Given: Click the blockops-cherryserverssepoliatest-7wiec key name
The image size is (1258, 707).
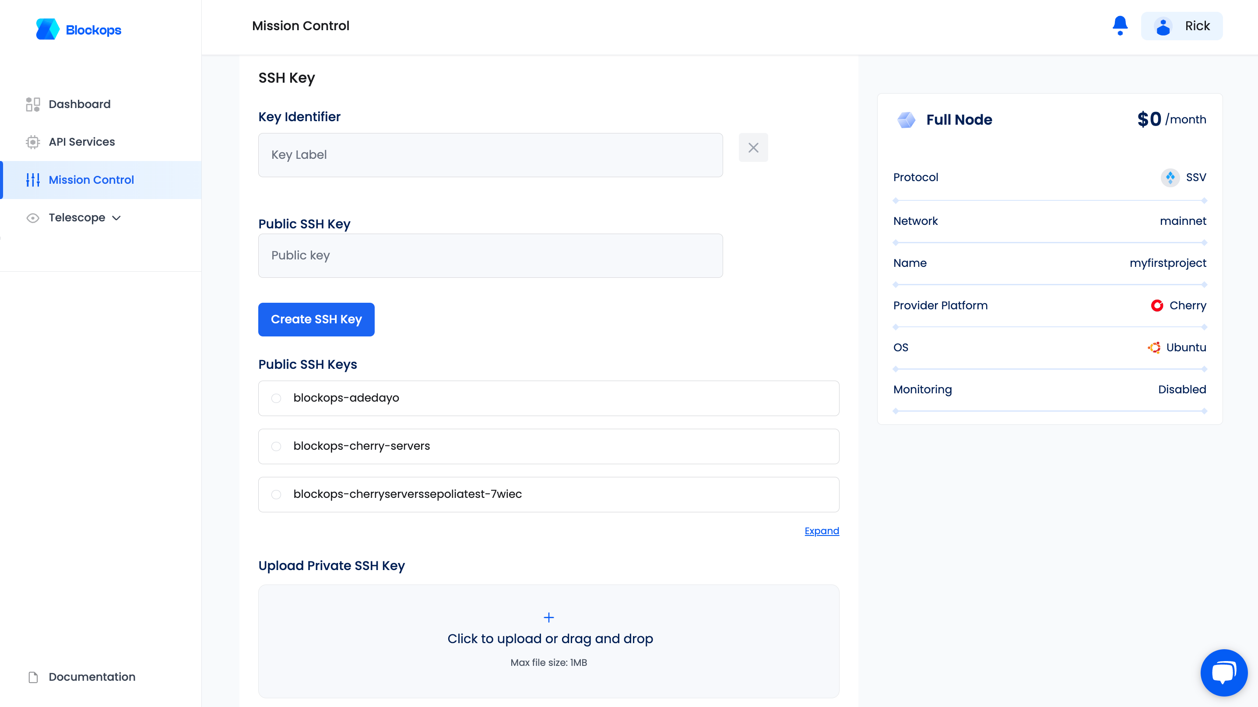Looking at the screenshot, I should [x=407, y=494].
